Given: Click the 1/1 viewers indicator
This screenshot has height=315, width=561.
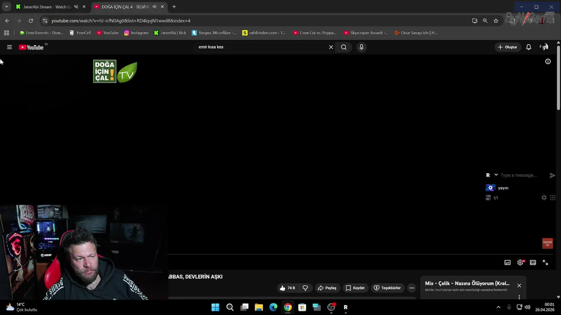Looking at the screenshot, I should (492, 198).
